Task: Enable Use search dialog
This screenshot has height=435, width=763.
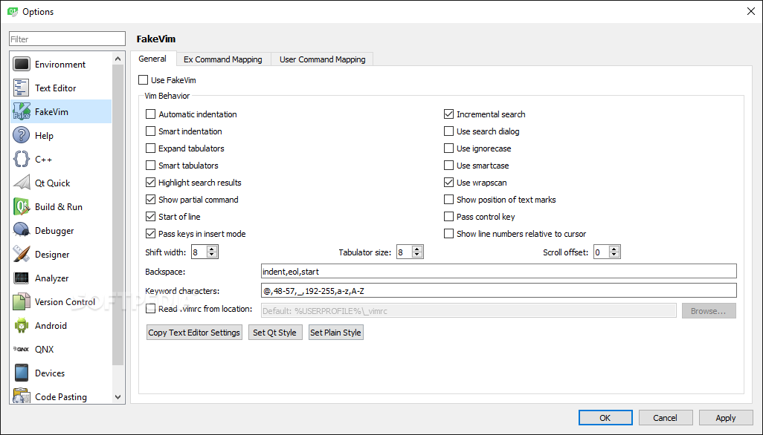Action: pos(448,131)
